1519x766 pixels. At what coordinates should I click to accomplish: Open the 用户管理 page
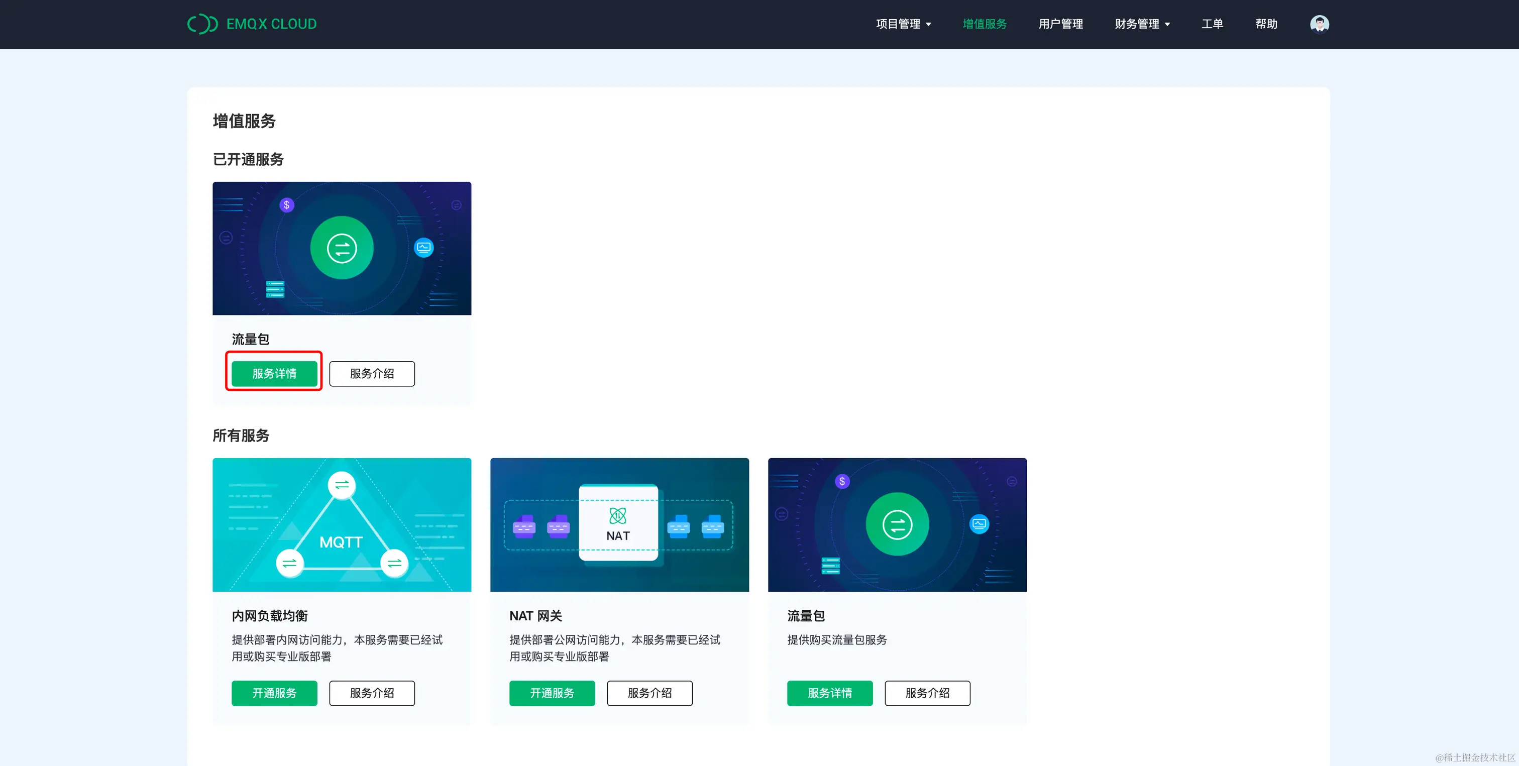(x=1060, y=24)
